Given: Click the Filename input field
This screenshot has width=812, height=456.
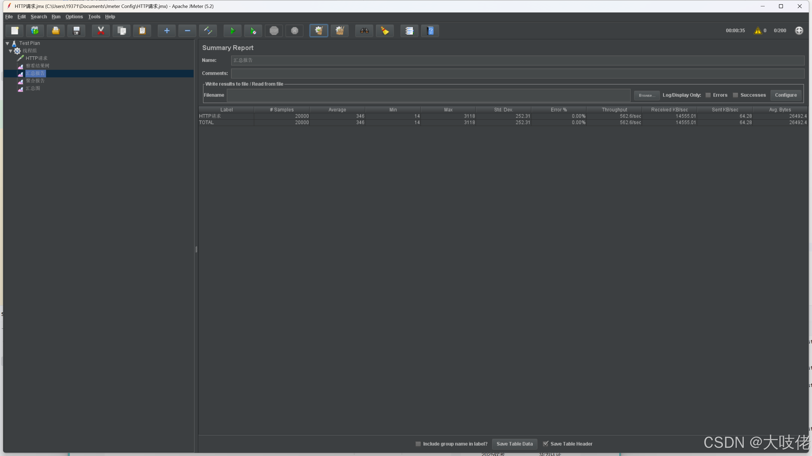Looking at the screenshot, I should pos(428,95).
